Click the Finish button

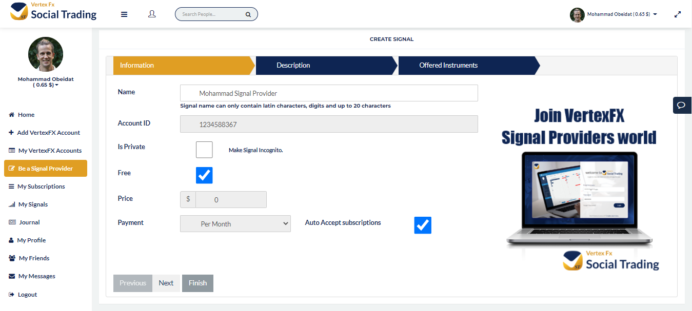click(197, 283)
